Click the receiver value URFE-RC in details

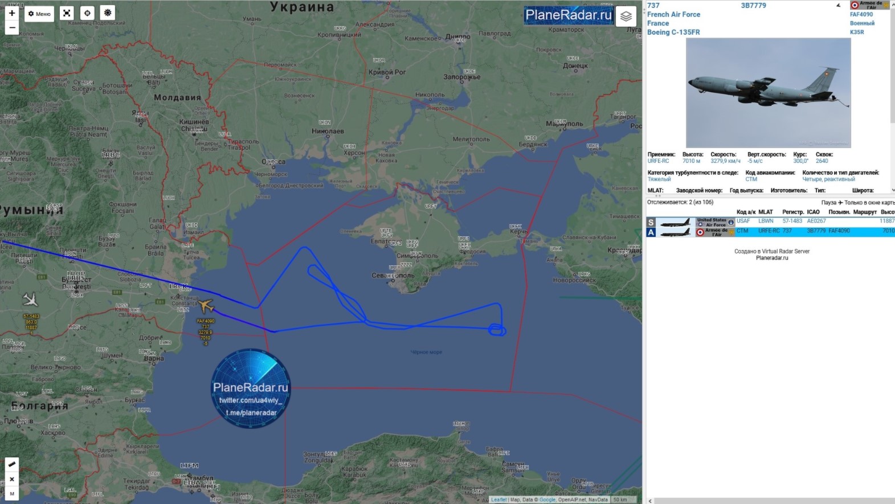click(658, 161)
